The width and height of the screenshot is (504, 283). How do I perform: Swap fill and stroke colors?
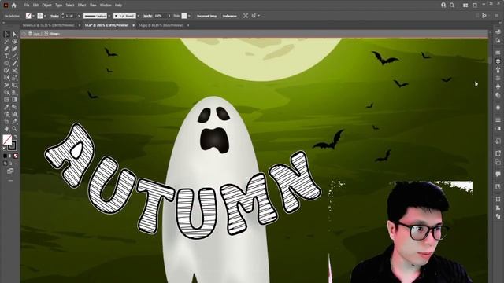click(16, 137)
